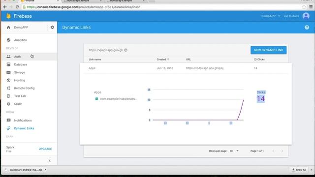Click the URL column header
This screenshot has height=177, width=315.
[188, 59]
